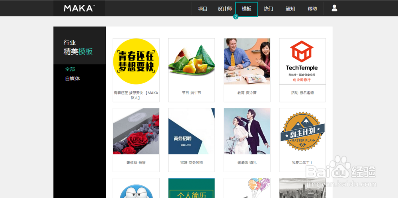398x198 pixels.
Task: Open the balloons sketch template
Action: click(x=247, y=188)
